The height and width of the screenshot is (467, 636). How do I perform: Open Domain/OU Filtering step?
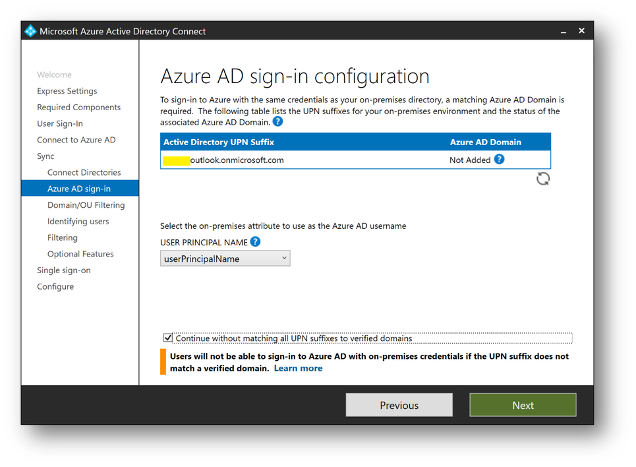tap(86, 205)
